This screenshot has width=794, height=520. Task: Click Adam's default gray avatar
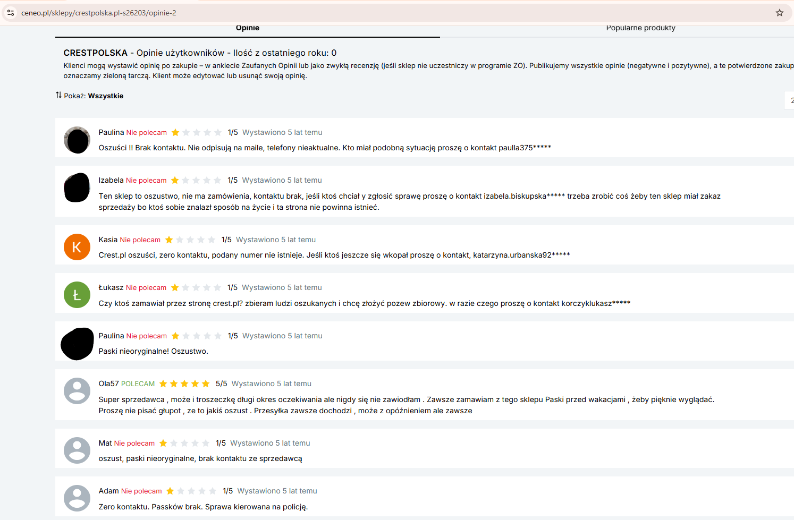tap(77, 498)
